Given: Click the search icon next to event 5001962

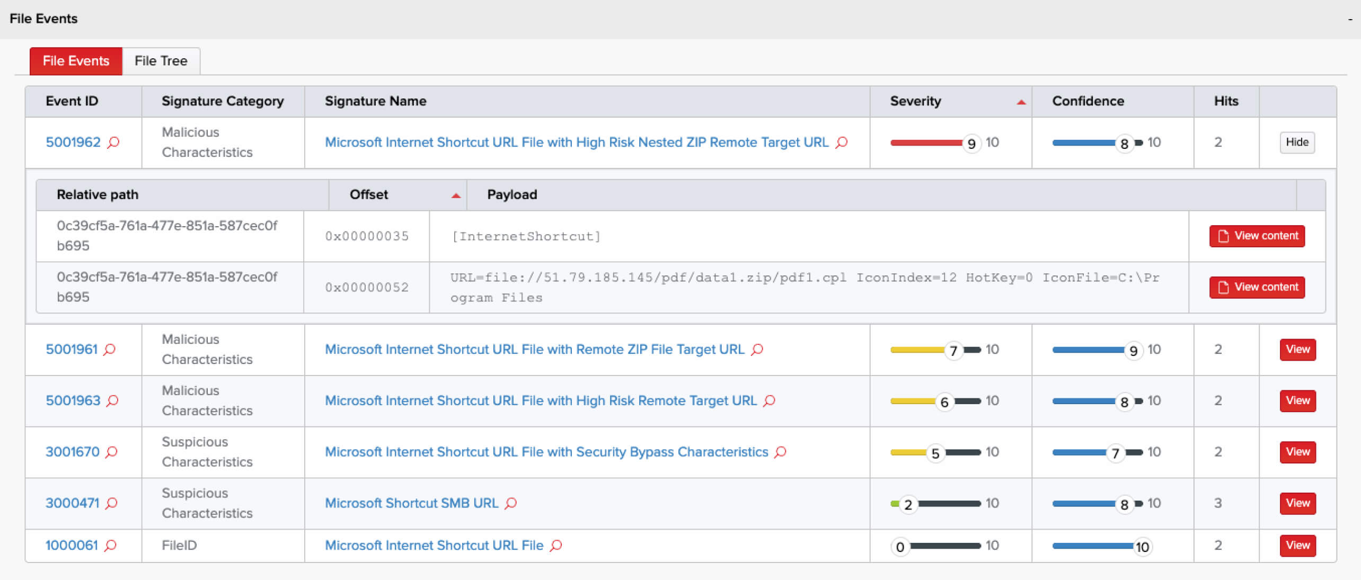Looking at the screenshot, I should tap(113, 142).
